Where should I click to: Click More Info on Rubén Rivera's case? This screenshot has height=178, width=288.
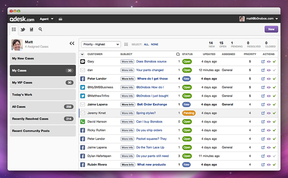(128, 165)
